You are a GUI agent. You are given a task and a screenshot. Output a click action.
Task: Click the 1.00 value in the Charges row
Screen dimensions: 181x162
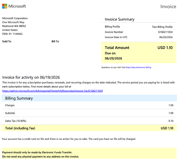pyautogui.click(x=171, y=105)
